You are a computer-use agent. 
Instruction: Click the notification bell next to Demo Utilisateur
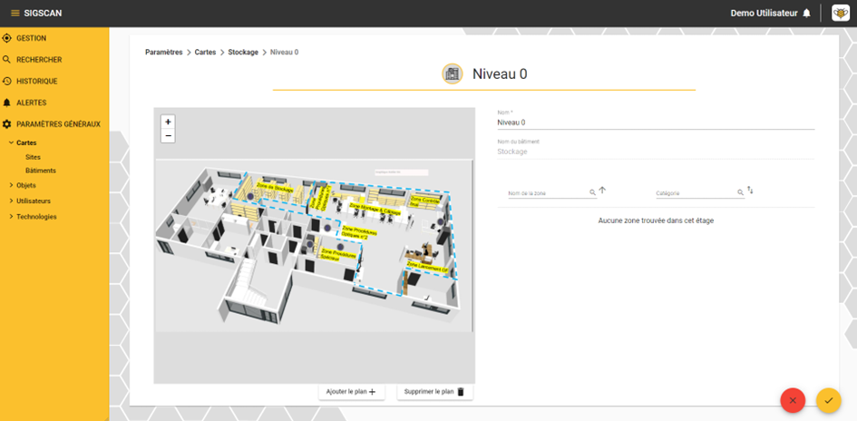coord(806,13)
